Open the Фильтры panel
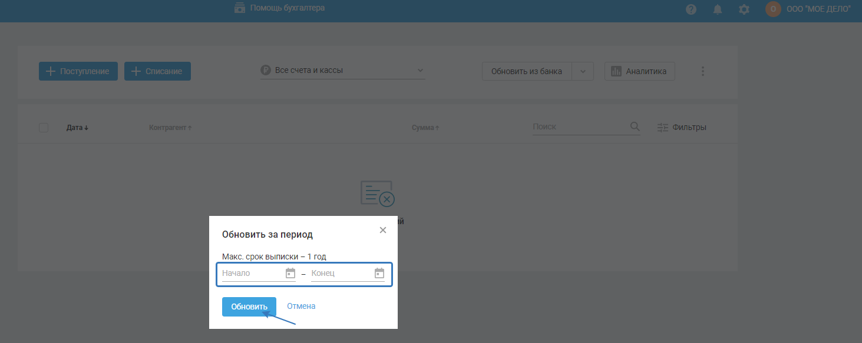This screenshot has height=343, width=862. point(682,127)
